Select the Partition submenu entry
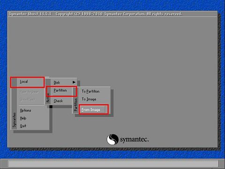 (x=60, y=91)
